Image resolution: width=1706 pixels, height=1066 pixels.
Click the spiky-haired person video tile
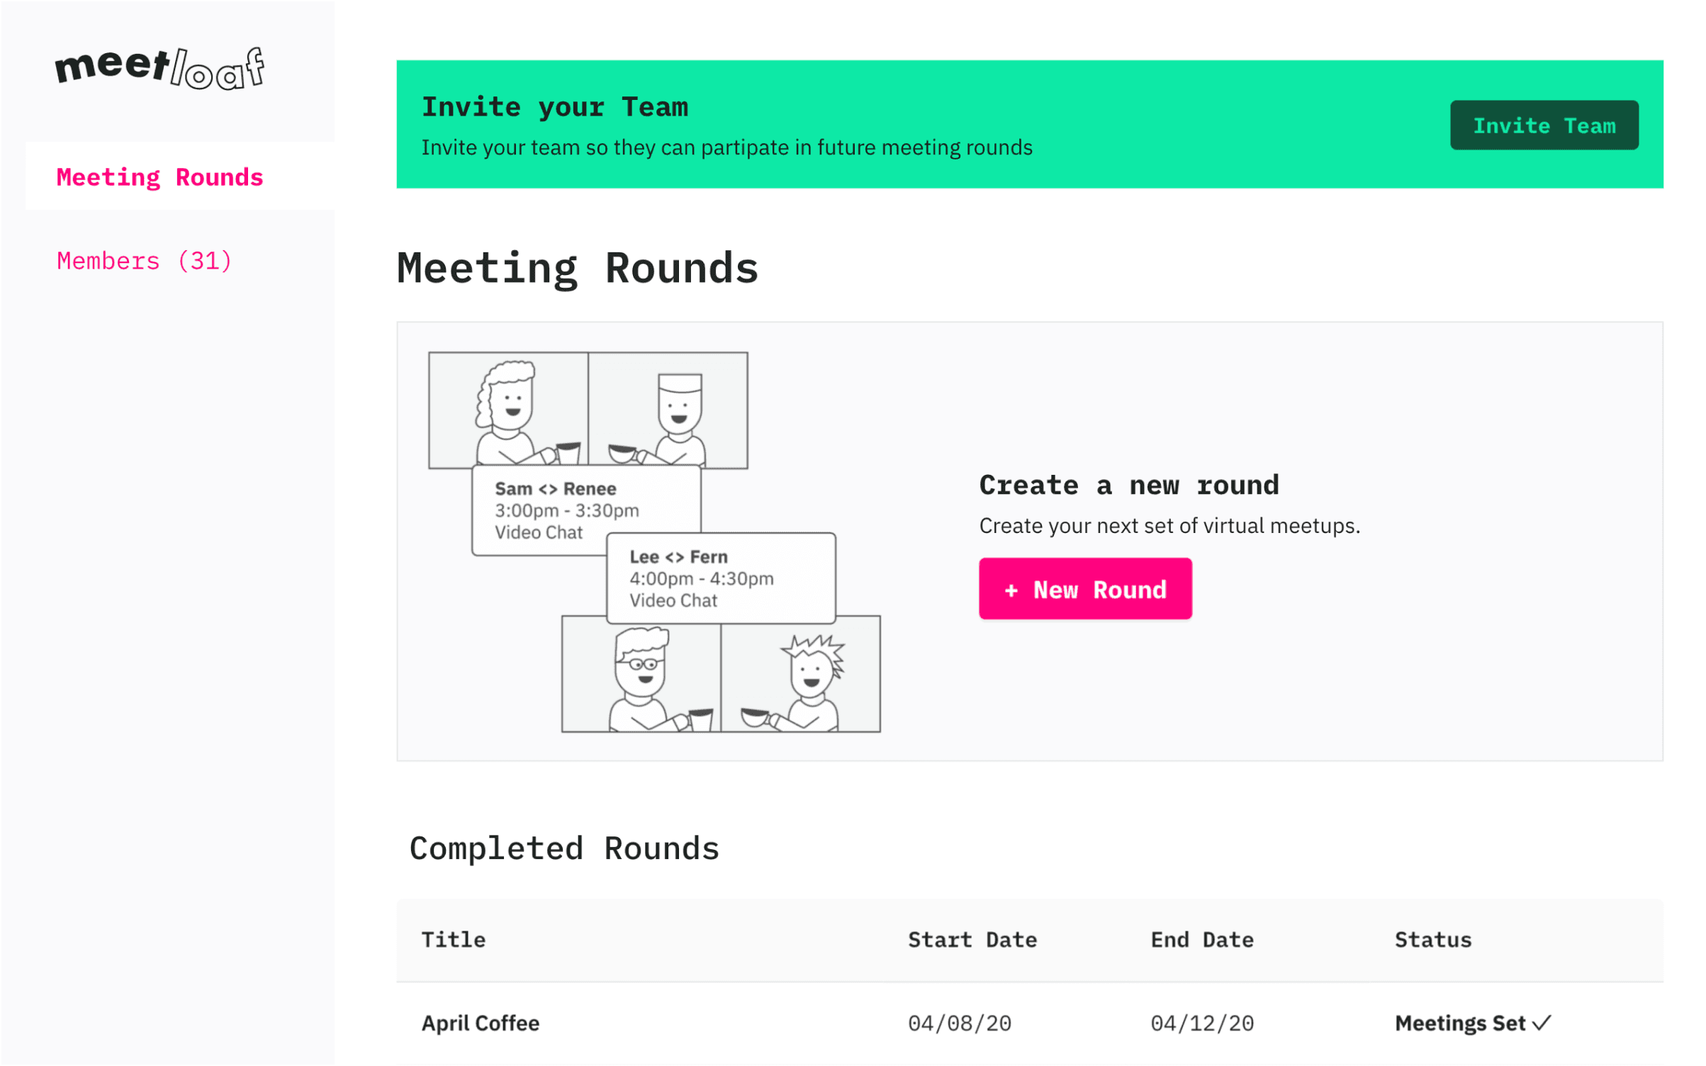click(x=801, y=674)
